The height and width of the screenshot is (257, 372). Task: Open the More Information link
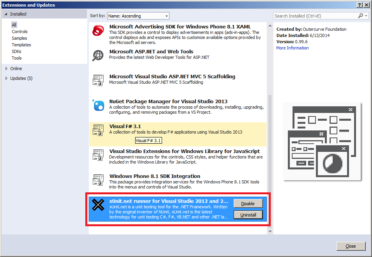[292, 48]
